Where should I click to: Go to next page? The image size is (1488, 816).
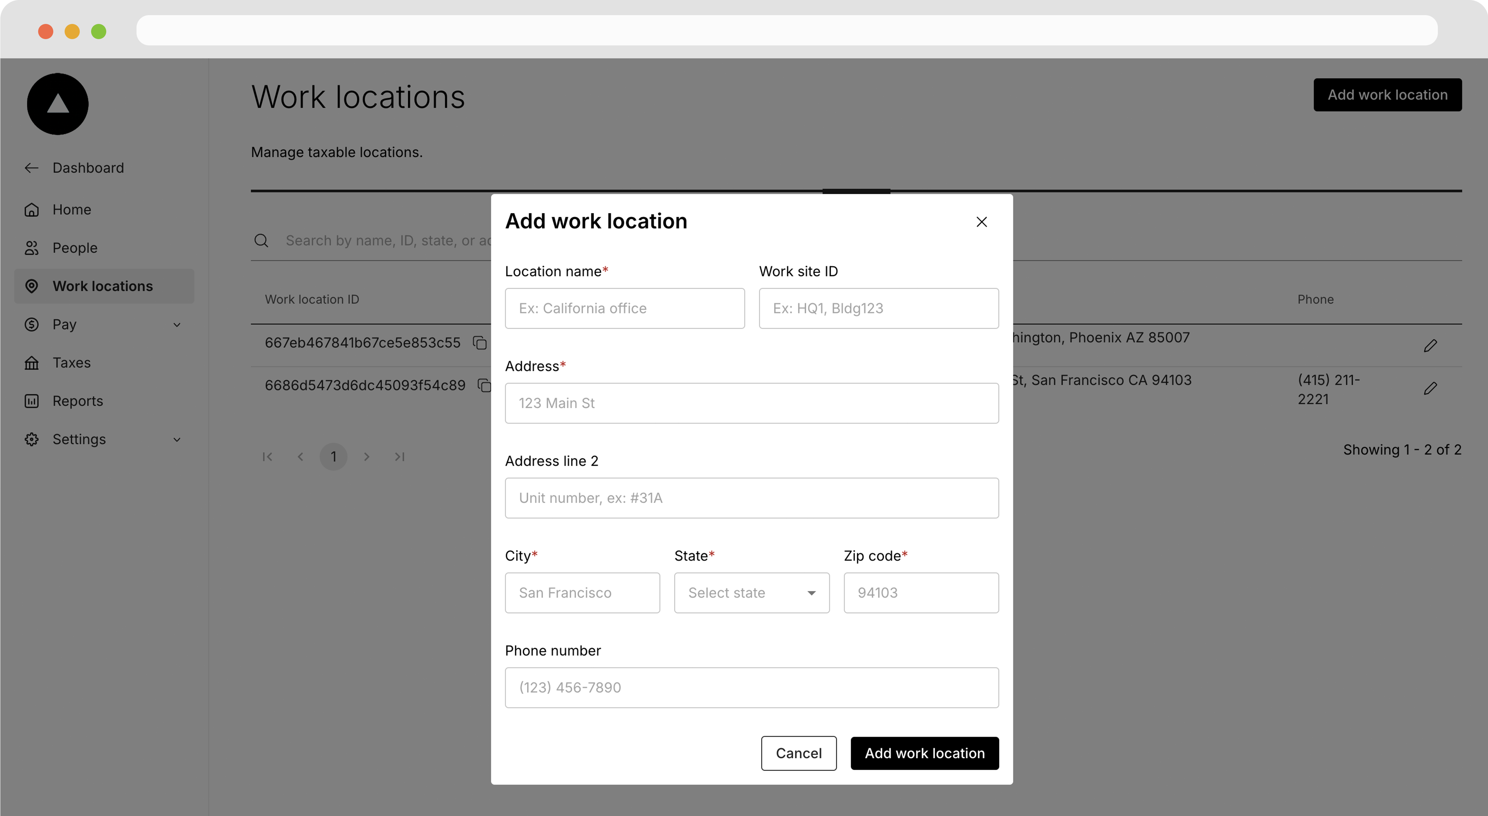pyautogui.click(x=366, y=457)
